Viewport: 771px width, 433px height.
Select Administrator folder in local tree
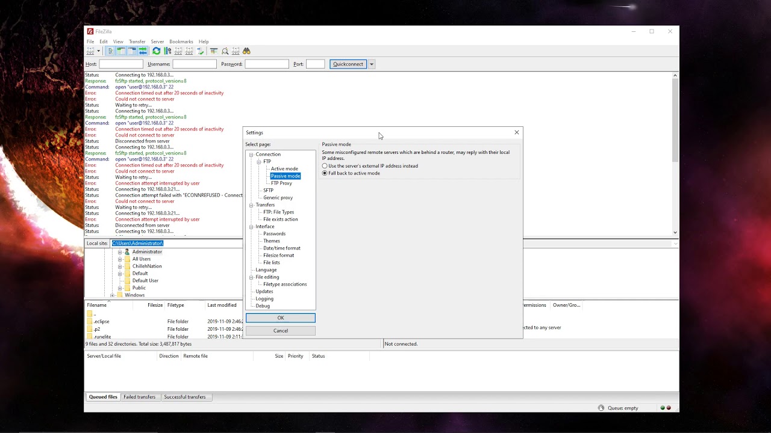[x=147, y=252]
